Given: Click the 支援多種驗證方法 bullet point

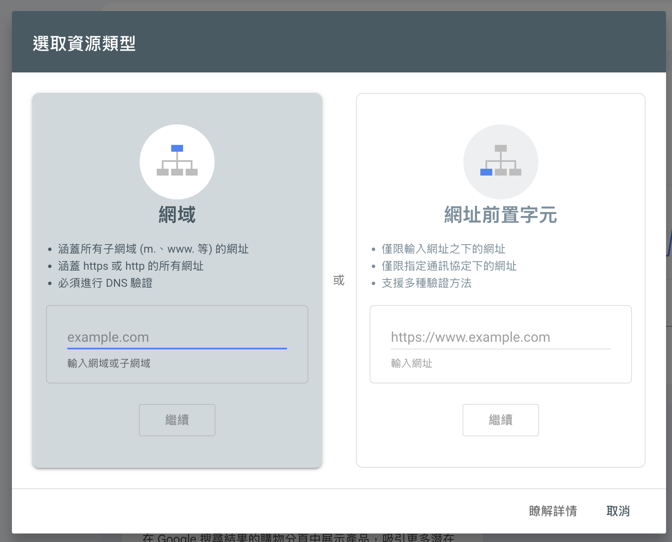Looking at the screenshot, I should 426,283.
